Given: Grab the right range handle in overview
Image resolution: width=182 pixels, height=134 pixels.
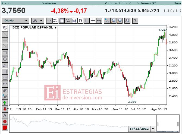Looking at the screenshot, I should tap(178, 124).
